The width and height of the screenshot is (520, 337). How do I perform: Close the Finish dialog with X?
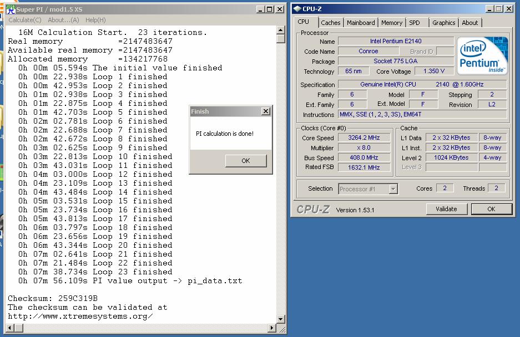point(266,111)
